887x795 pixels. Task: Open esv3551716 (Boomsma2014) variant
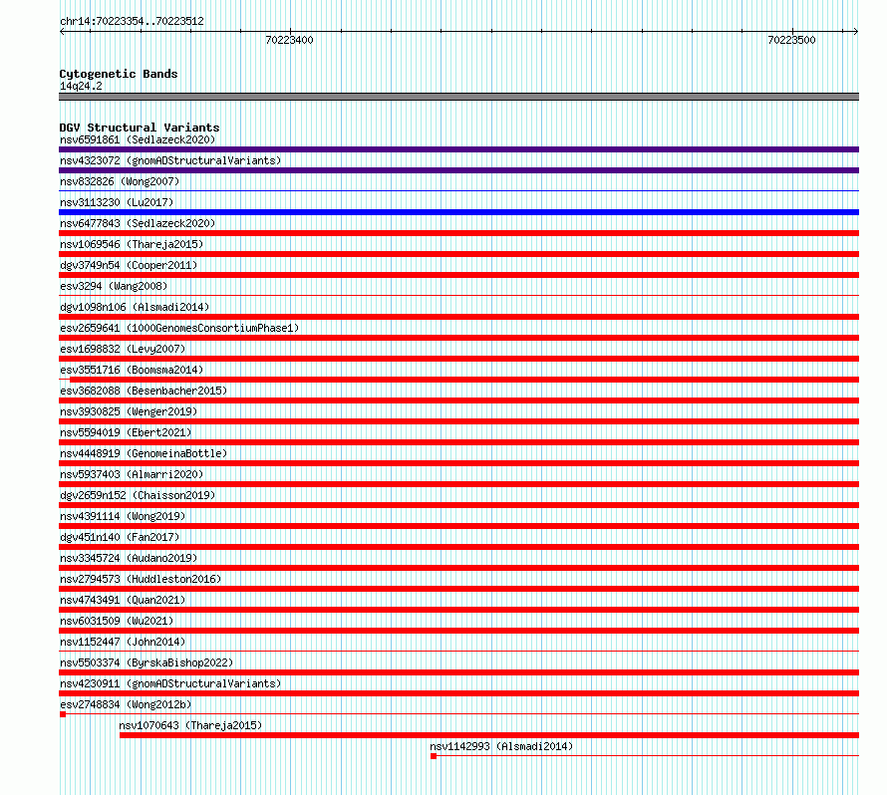tap(132, 370)
